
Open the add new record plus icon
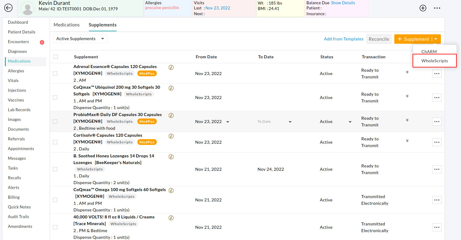click(423, 8)
